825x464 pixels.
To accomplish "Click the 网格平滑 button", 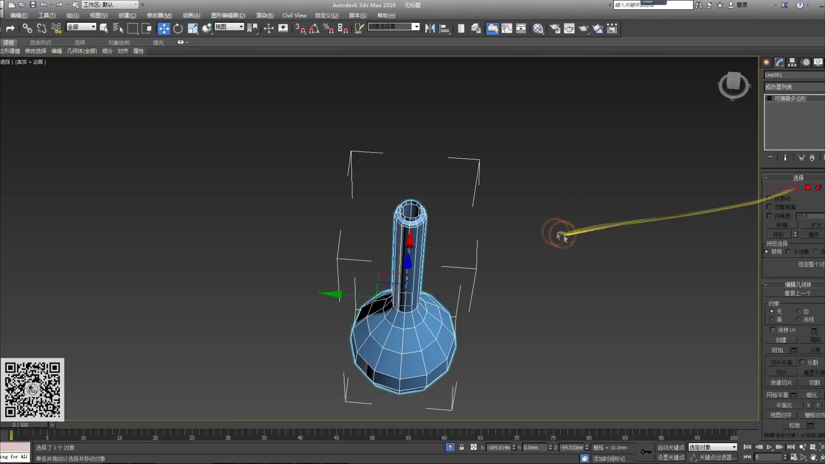I will 777,395.
